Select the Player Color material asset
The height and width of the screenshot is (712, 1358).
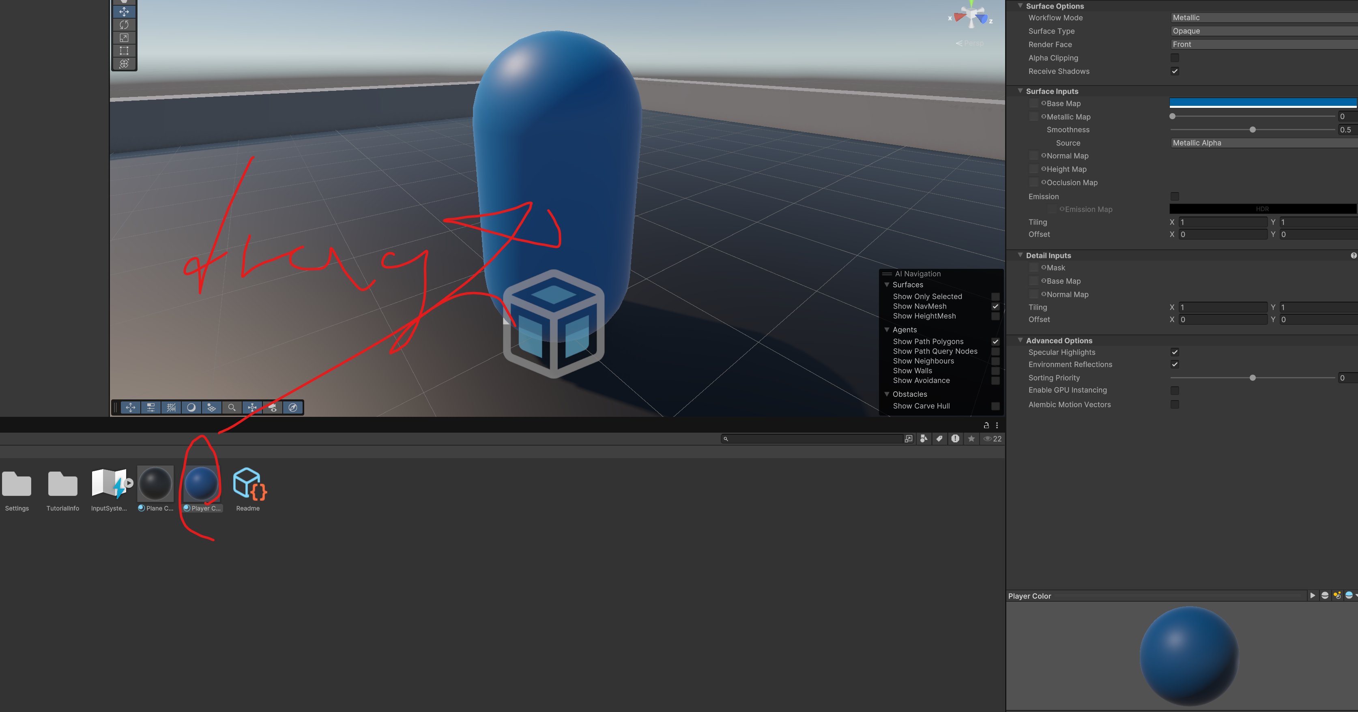point(202,484)
